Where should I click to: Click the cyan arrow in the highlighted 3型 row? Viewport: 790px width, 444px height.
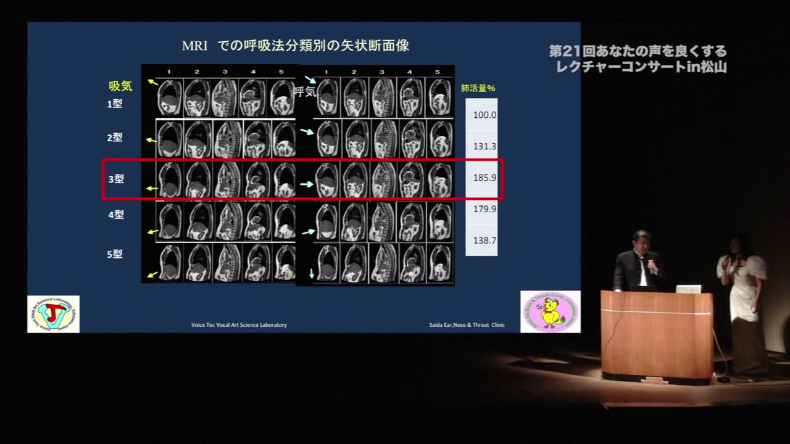click(307, 184)
